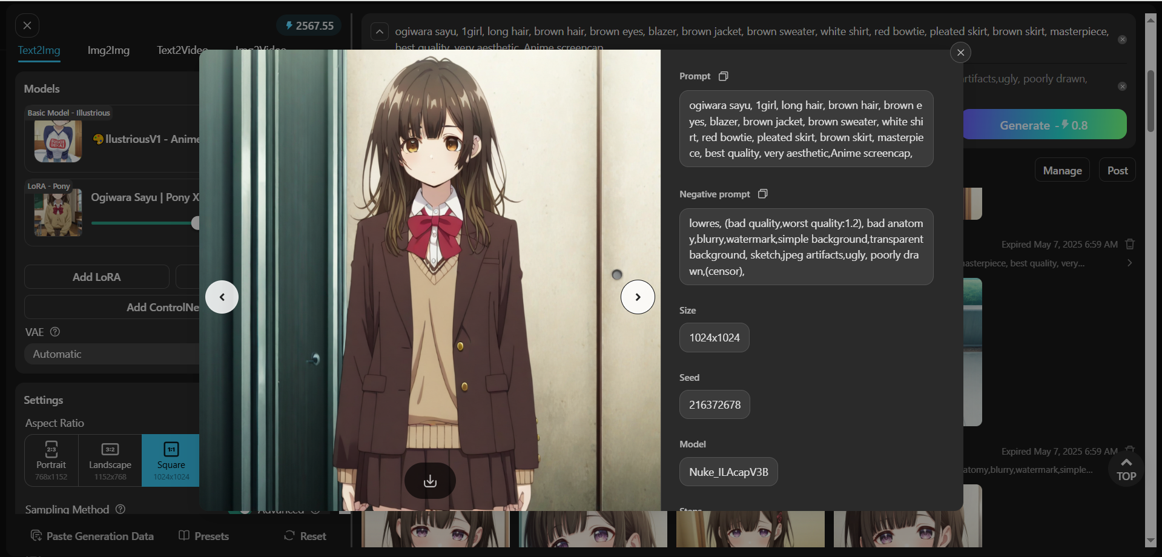The height and width of the screenshot is (557, 1162).
Task: Close the image detail popup
Action: click(960, 53)
